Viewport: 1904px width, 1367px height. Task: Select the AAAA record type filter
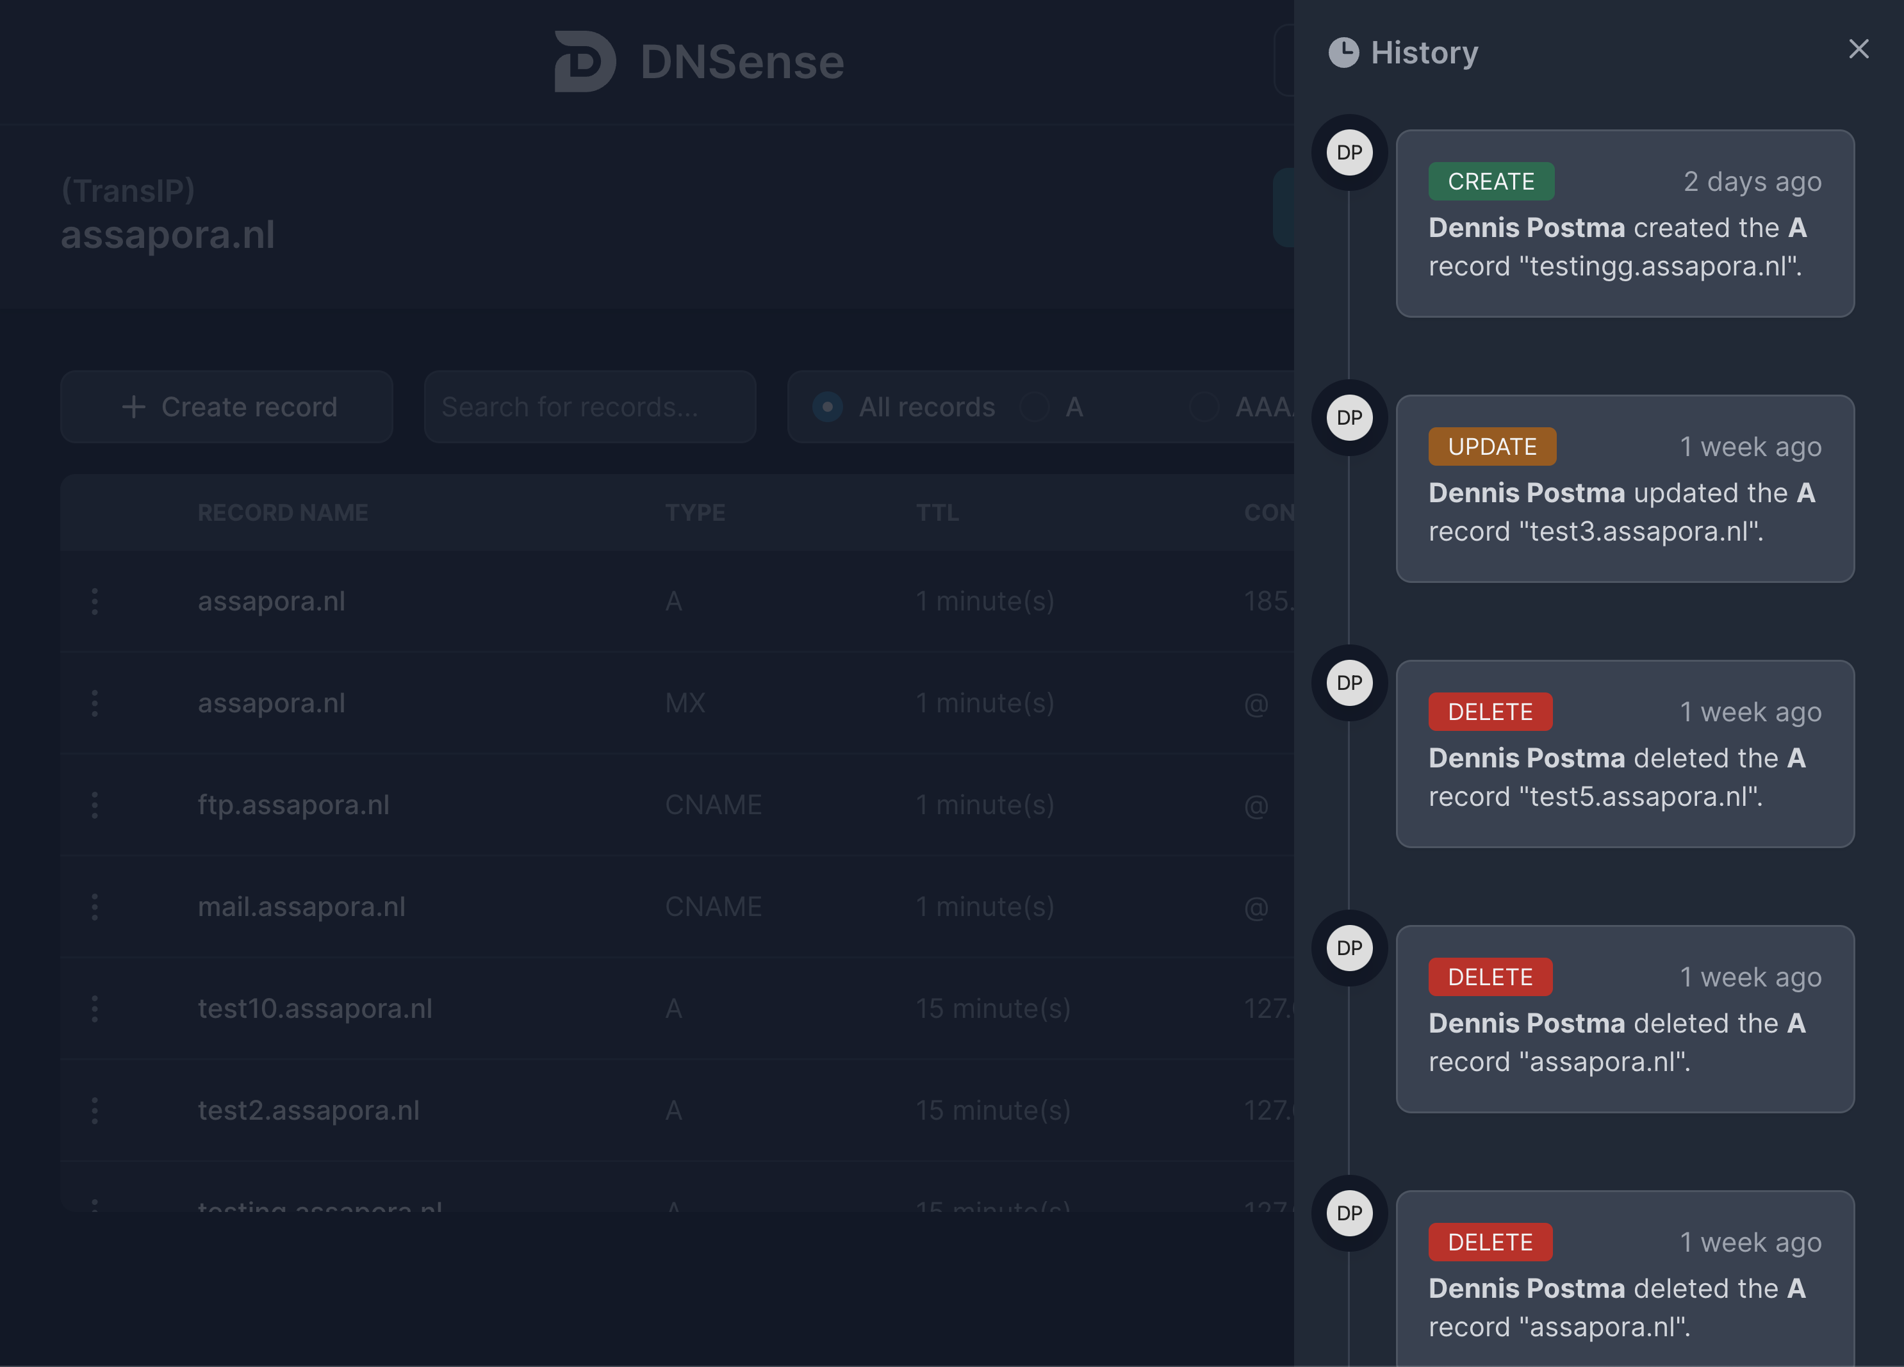point(1204,407)
